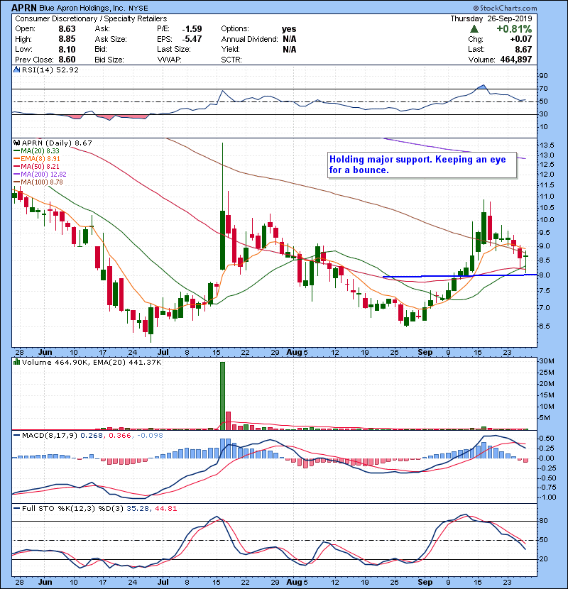Viewport: 568px width, 589px height.
Task: Click the EPS value -5.47
Action: coord(192,39)
